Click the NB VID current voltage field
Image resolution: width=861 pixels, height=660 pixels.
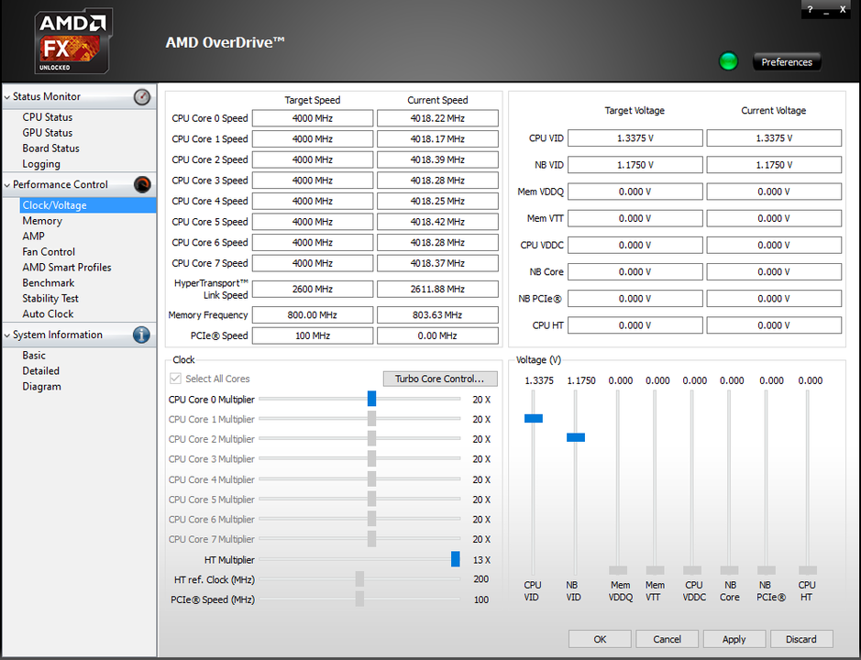click(x=774, y=165)
